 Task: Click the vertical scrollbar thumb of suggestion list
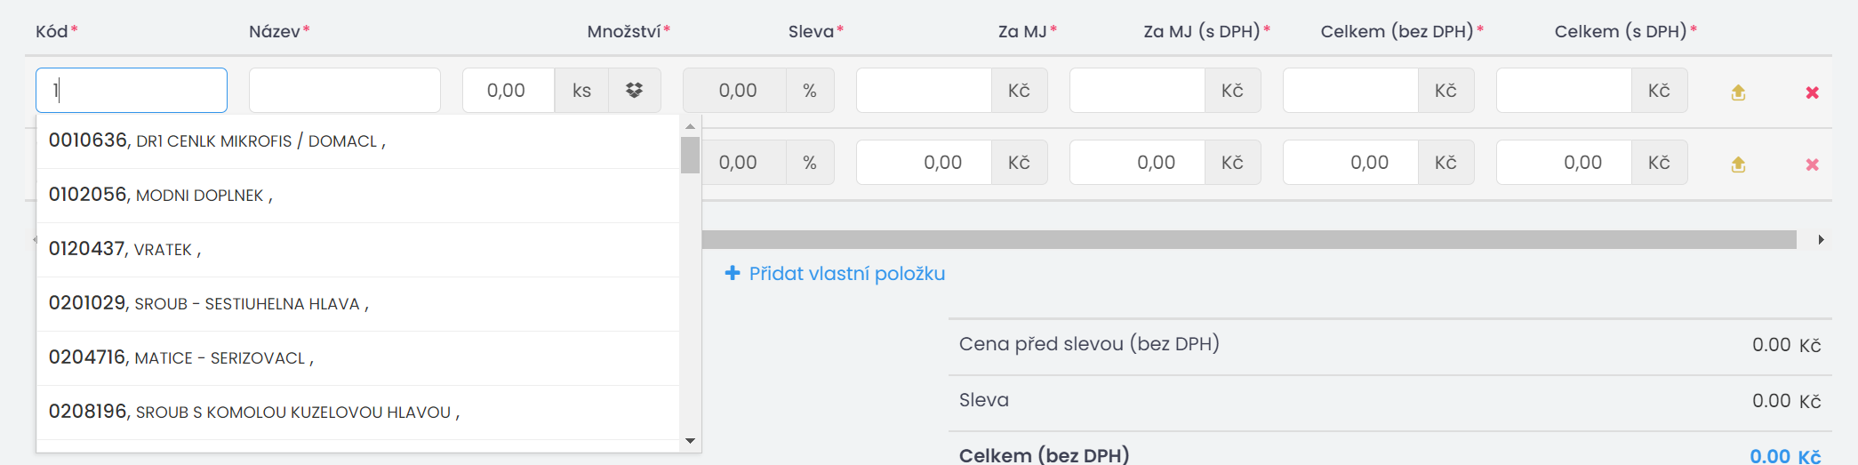pos(690,155)
